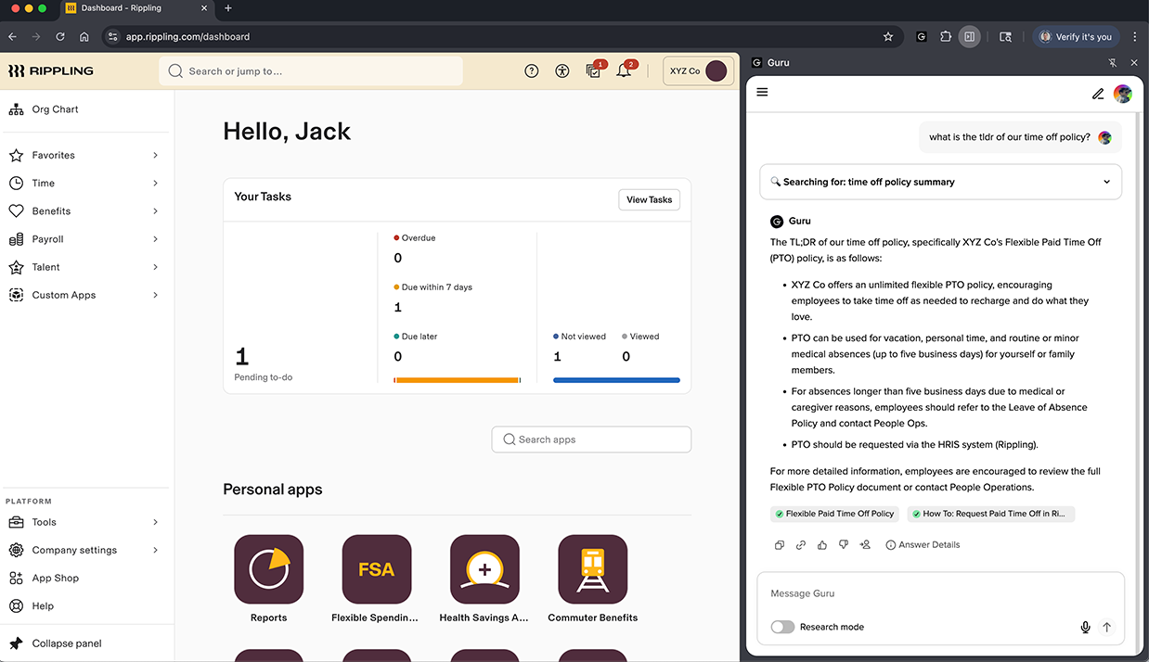Screen dimensions: 1149x662
Task: Click the Guru extension icon in toolbar
Action: coord(921,37)
